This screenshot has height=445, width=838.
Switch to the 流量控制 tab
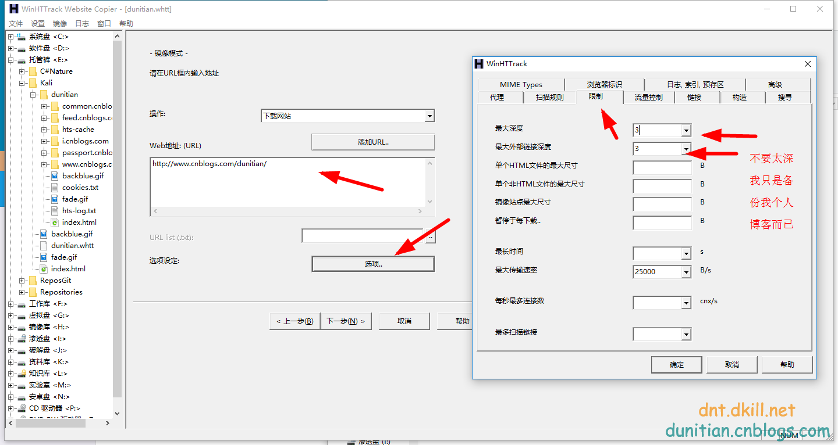648,98
